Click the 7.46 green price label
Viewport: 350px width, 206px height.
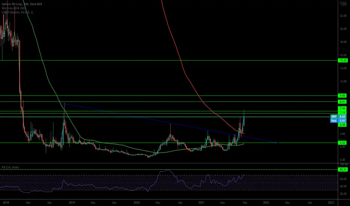click(x=342, y=109)
